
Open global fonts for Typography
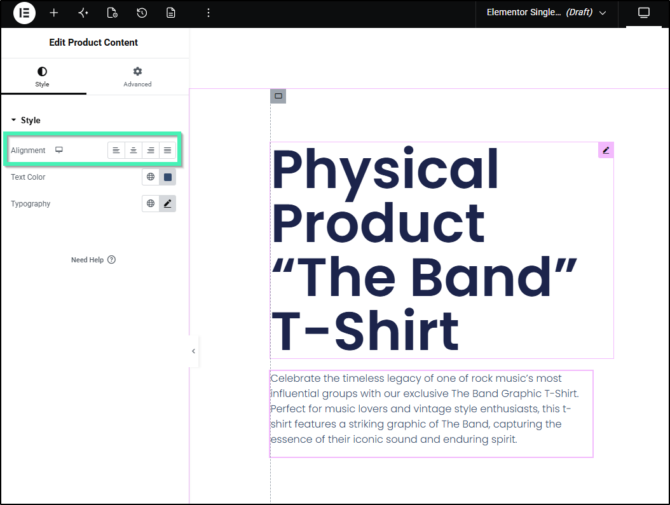pyautogui.click(x=151, y=204)
